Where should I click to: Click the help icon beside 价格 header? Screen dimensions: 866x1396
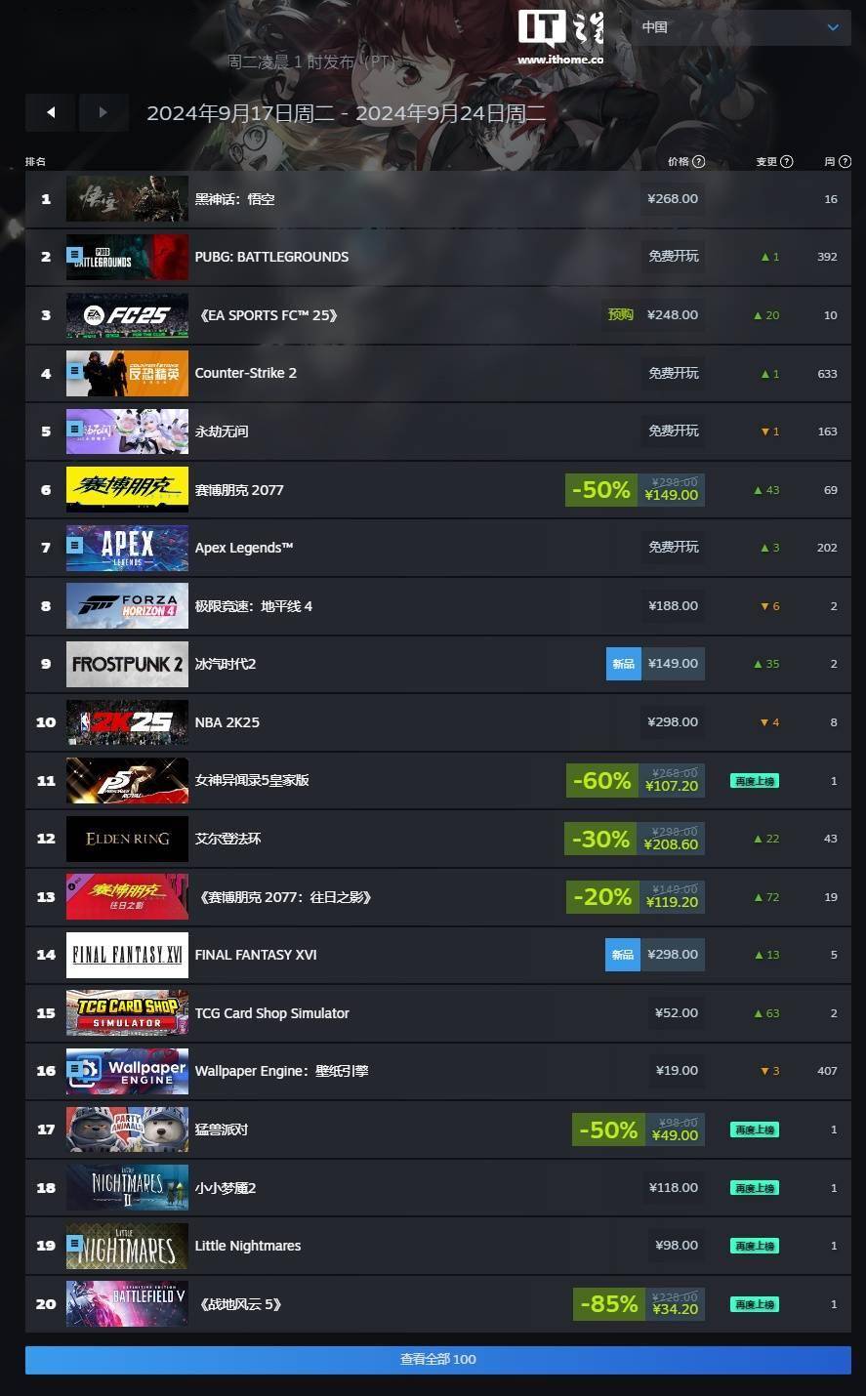698,162
